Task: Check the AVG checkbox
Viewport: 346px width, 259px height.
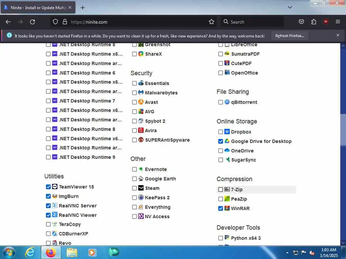Action: coord(134,112)
